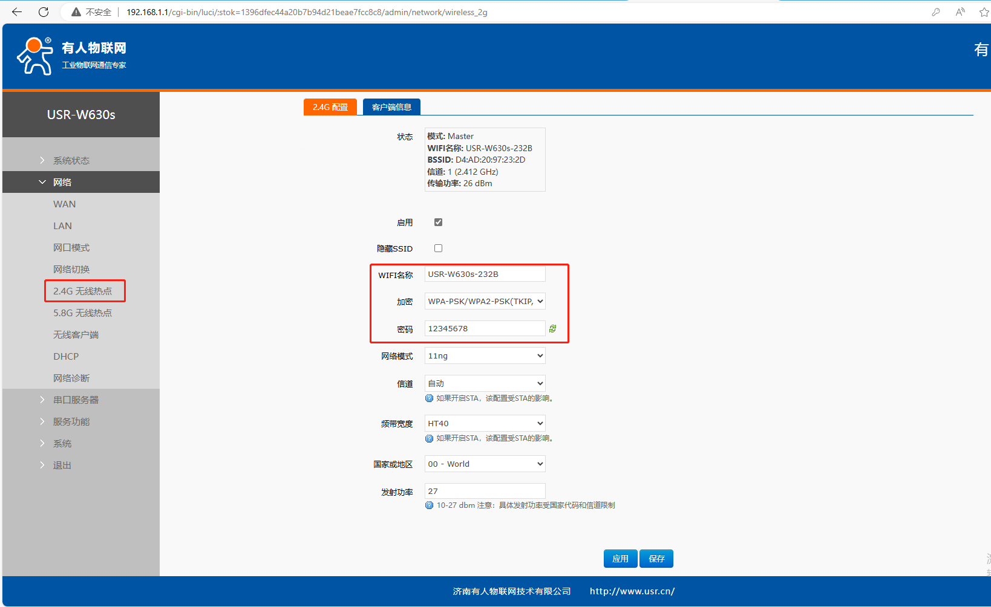Uncheck the 启用 enable checkbox

[x=438, y=222]
